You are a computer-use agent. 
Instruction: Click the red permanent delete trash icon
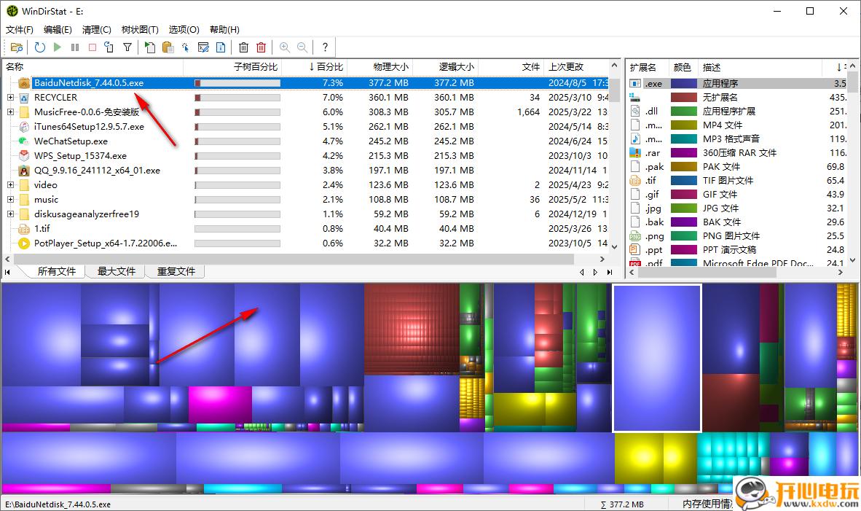(261, 47)
